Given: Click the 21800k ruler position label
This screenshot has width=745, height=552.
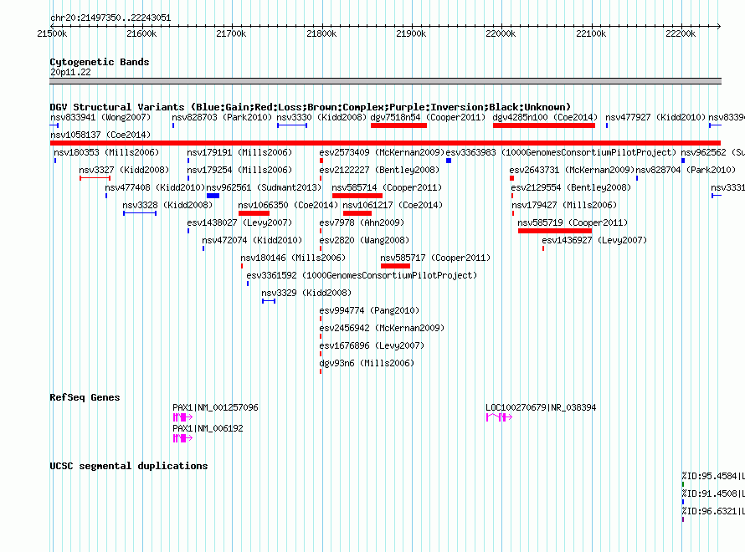Looking at the screenshot, I should pyautogui.click(x=321, y=33).
